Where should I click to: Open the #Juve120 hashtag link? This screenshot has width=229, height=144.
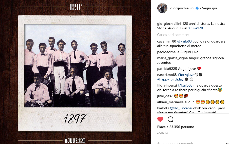pos(195,28)
